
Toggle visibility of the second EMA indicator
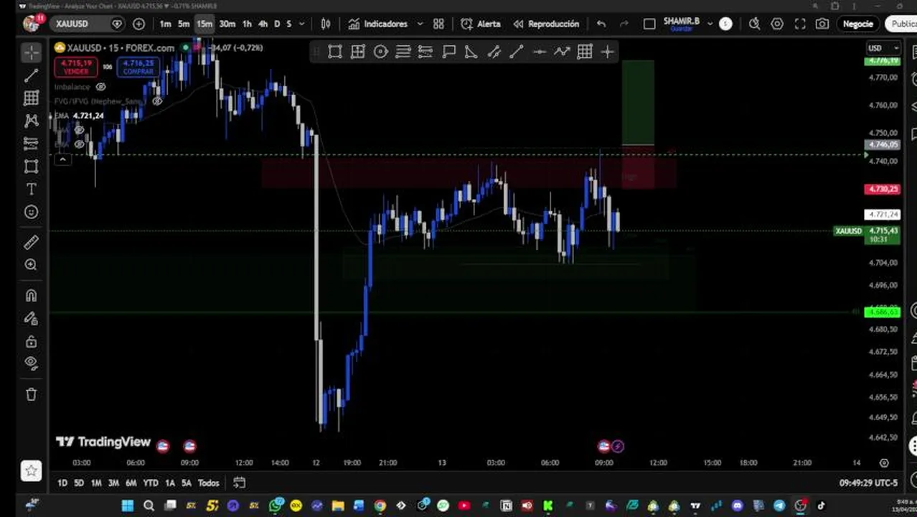[79, 130]
